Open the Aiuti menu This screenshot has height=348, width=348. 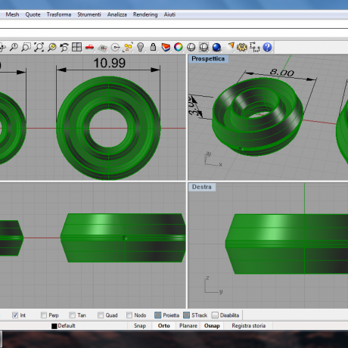coord(169,14)
